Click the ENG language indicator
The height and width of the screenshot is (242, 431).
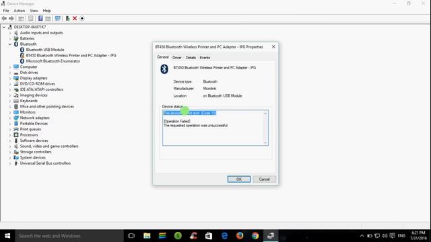401,236
